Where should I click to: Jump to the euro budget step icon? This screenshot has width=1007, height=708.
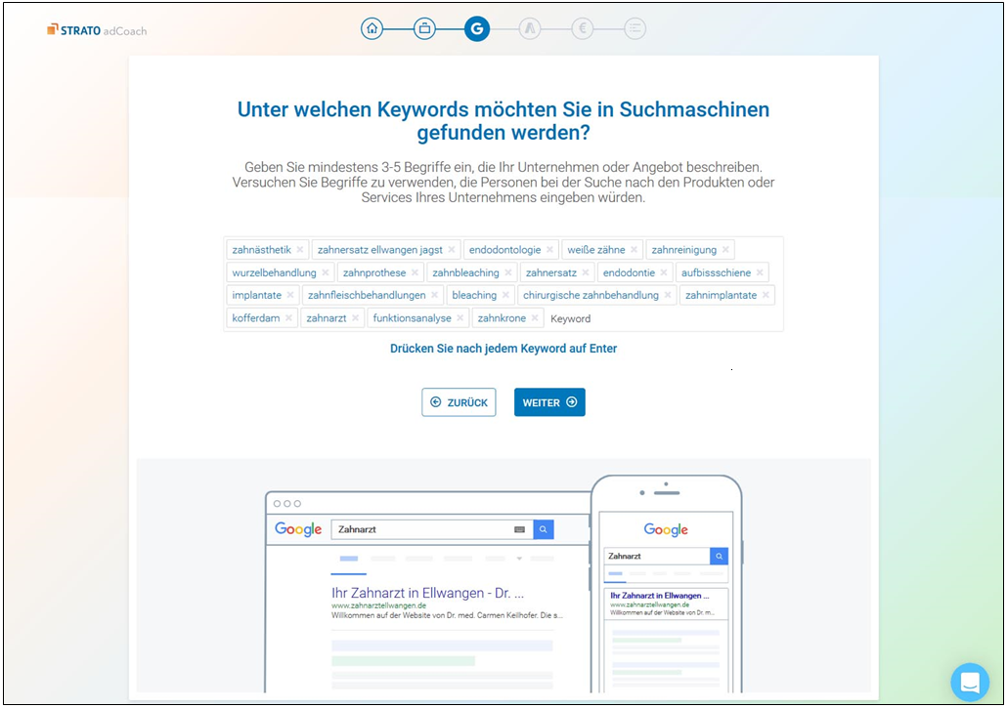583,29
